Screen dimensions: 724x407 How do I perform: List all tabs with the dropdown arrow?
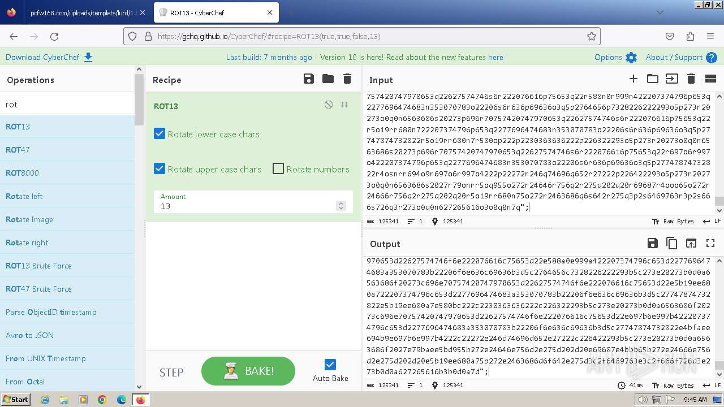pyautogui.click(x=660, y=12)
